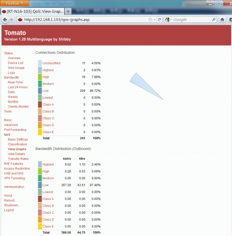Click the 357.29 kbit/s value
232x236 pixels.
coord(66,185)
